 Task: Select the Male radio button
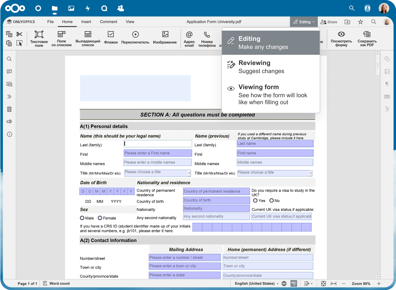tap(82, 218)
